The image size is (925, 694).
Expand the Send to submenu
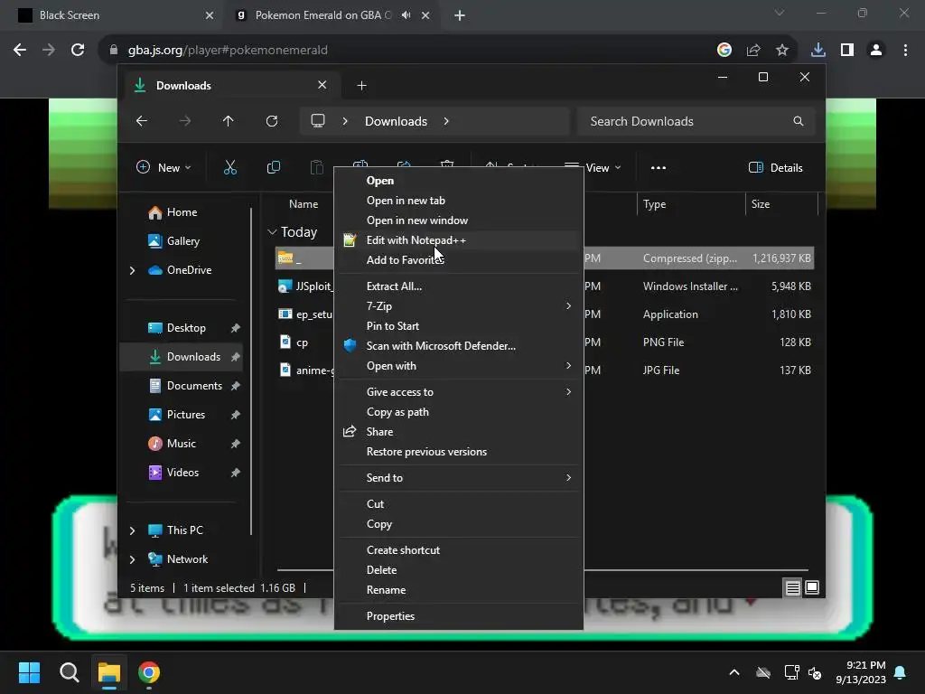pos(458,477)
